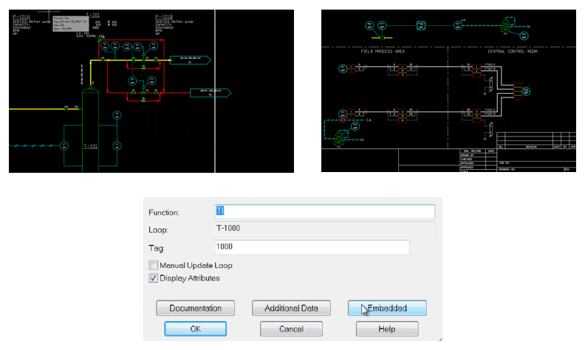Cancel the instrument tag dialog
This screenshot has width=585, height=350.
(290, 329)
